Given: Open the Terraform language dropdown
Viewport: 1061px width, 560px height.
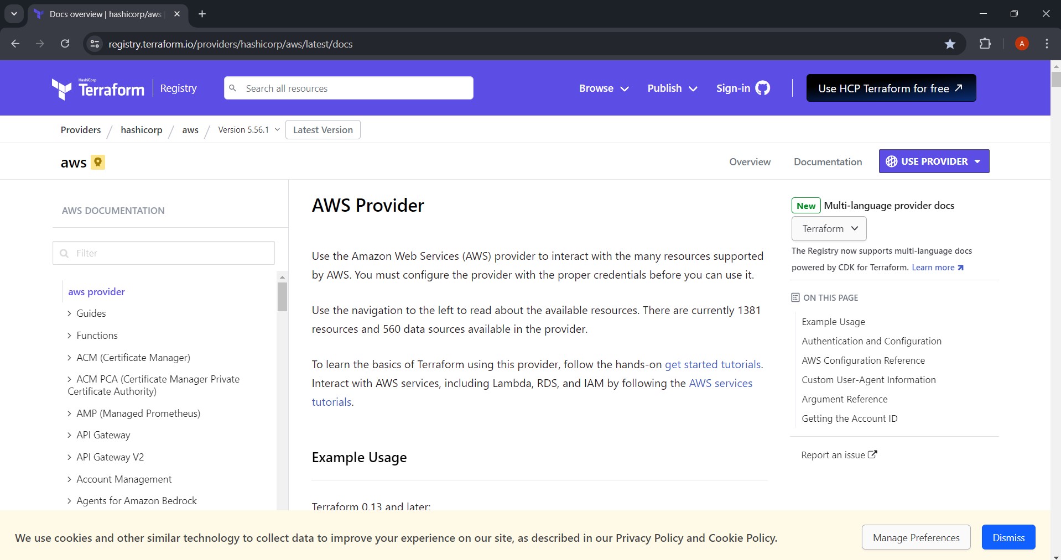Looking at the screenshot, I should point(829,229).
